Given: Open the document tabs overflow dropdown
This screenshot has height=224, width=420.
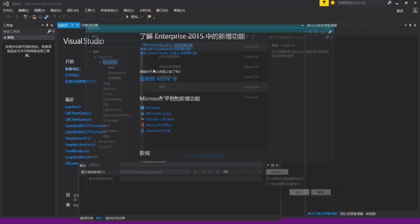Looking at the screenshot, I should click(x=302, y=26).
